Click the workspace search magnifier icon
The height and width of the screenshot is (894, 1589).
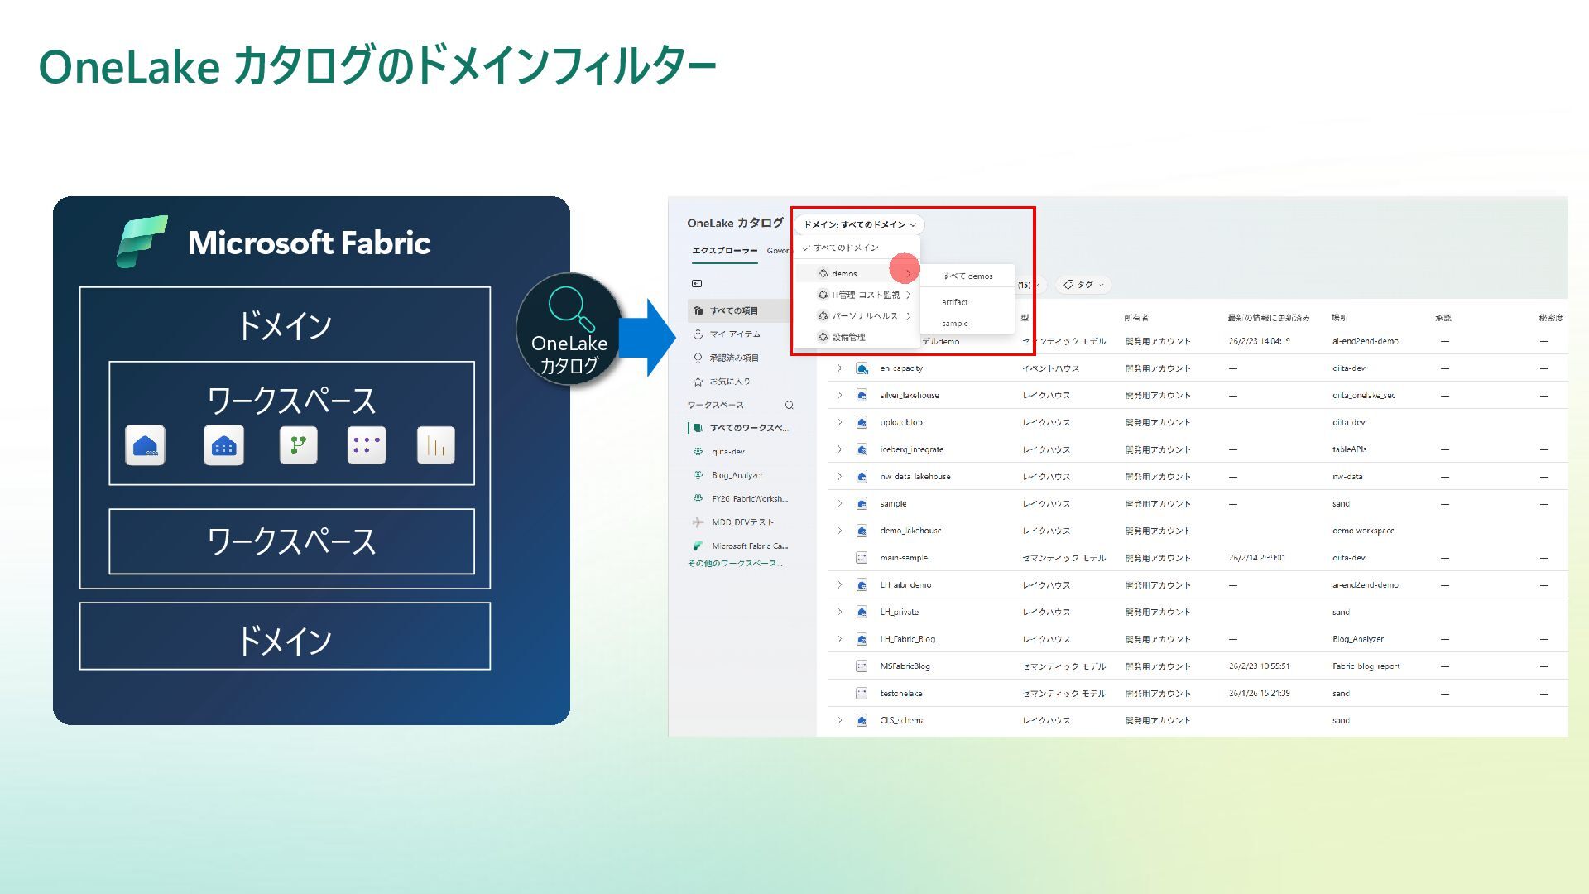(x=790, y=405)
